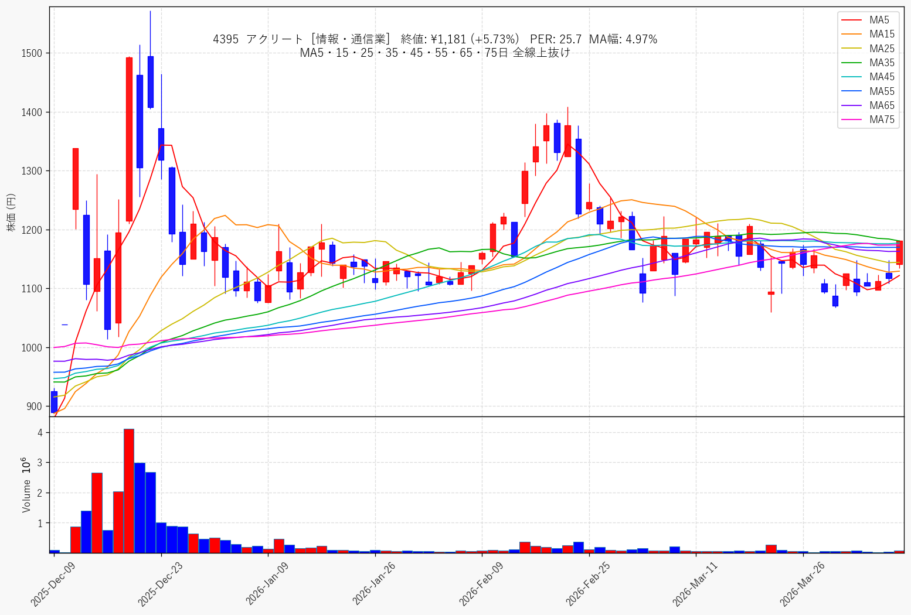This screenshot has width=911, height=615.
Task: Click the MA65 legend entry
Action: tap(868, 105)
